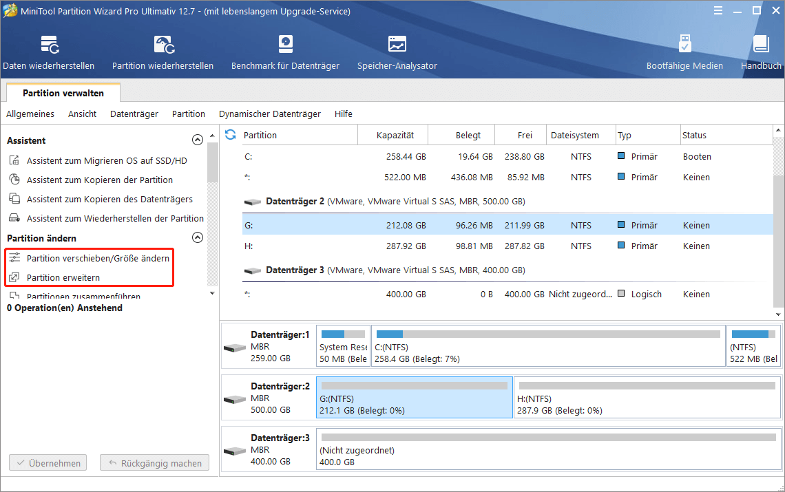Click blue Primär square in G: row
This screenshot has width=785, height=492.
621,225
